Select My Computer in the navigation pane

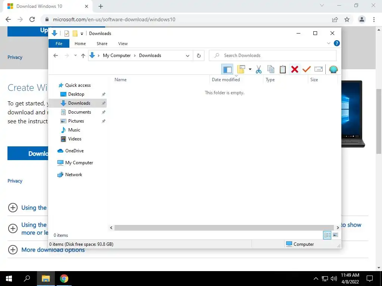click(x=79, y=163)
